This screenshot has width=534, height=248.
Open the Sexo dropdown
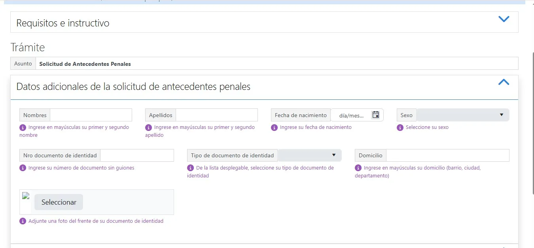tap(463, 115)
